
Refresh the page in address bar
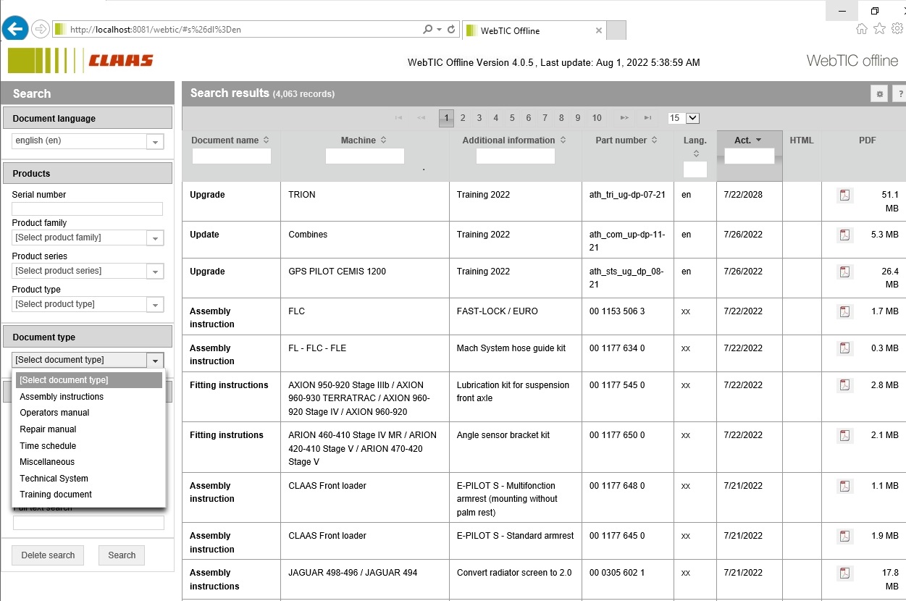click(x=451, y=30)
